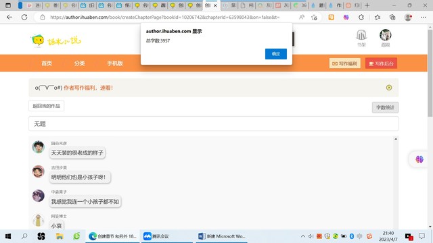Switch to the tab labeled 36
This screenshot has width=433, height=243.
click(300, 5)
